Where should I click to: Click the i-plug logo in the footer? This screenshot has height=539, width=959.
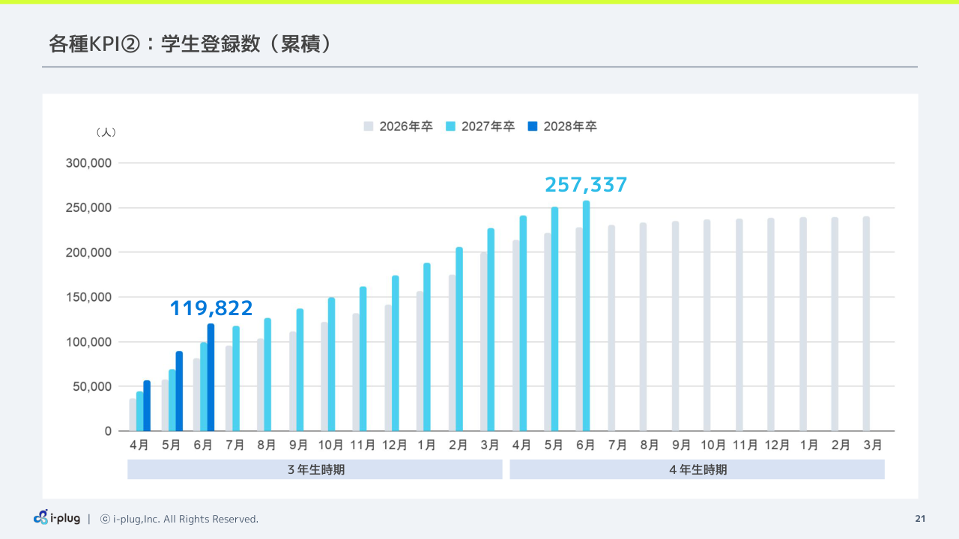click(57, 518)
